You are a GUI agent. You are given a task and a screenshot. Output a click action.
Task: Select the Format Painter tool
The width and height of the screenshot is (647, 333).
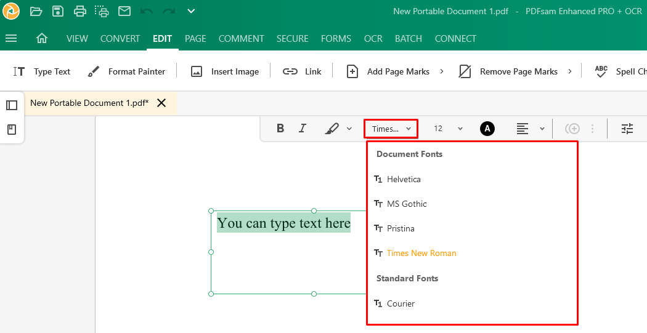[x=126, y=72]
